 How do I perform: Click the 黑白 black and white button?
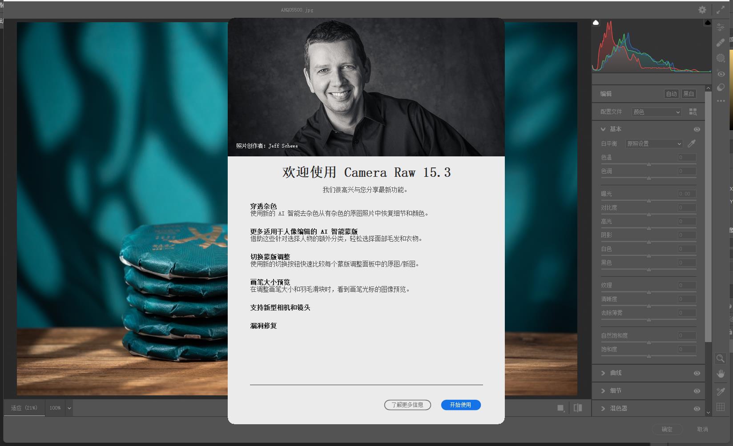pyautogui.click(x=689, y=94)
